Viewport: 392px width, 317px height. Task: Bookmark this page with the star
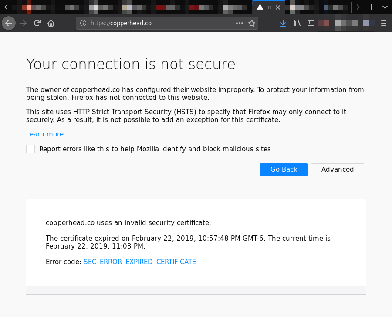(x=251, y=23)
